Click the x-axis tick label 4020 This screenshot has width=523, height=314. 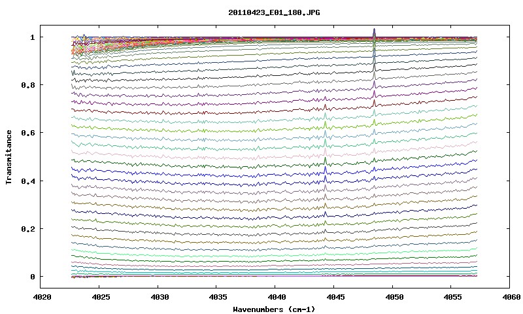tap(42, 297)
